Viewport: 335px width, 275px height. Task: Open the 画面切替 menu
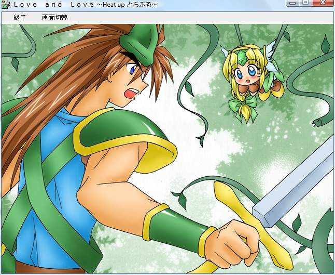54,18
